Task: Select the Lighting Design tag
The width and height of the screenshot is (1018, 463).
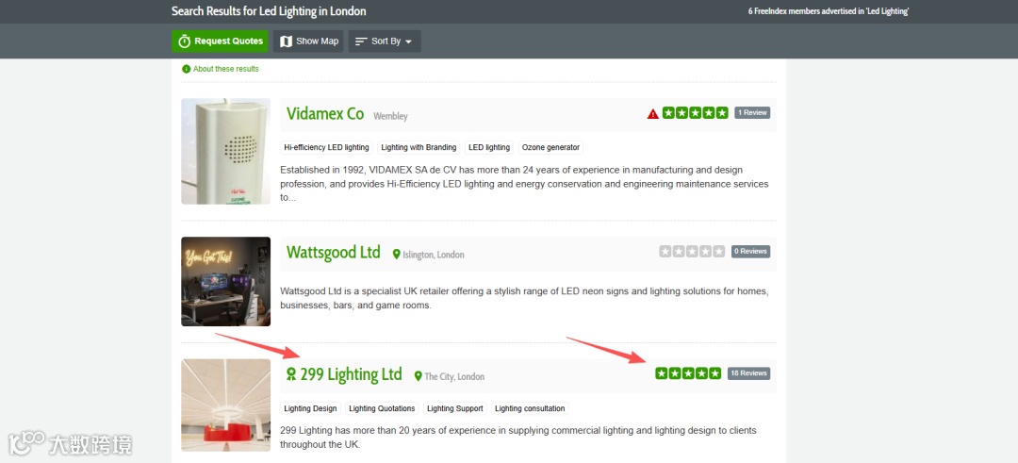Action: tap(310, 408)
